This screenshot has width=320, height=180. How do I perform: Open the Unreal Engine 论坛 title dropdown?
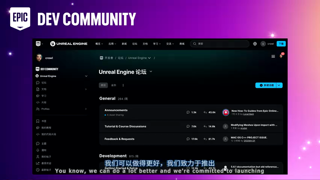pyautogui.click(x=151, y=72)
